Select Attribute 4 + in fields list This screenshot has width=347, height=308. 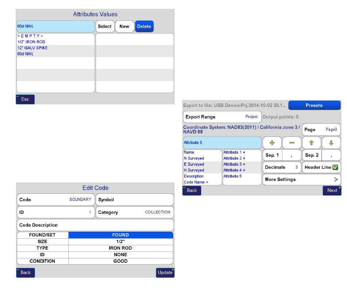click(242, 170)
